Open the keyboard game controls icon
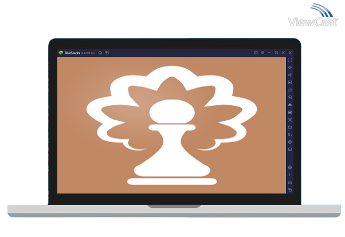345x237 pixels. 290,90
